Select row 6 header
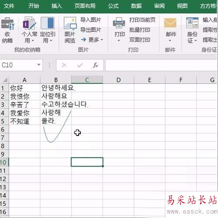218x218 pixels. pos(4,129)
